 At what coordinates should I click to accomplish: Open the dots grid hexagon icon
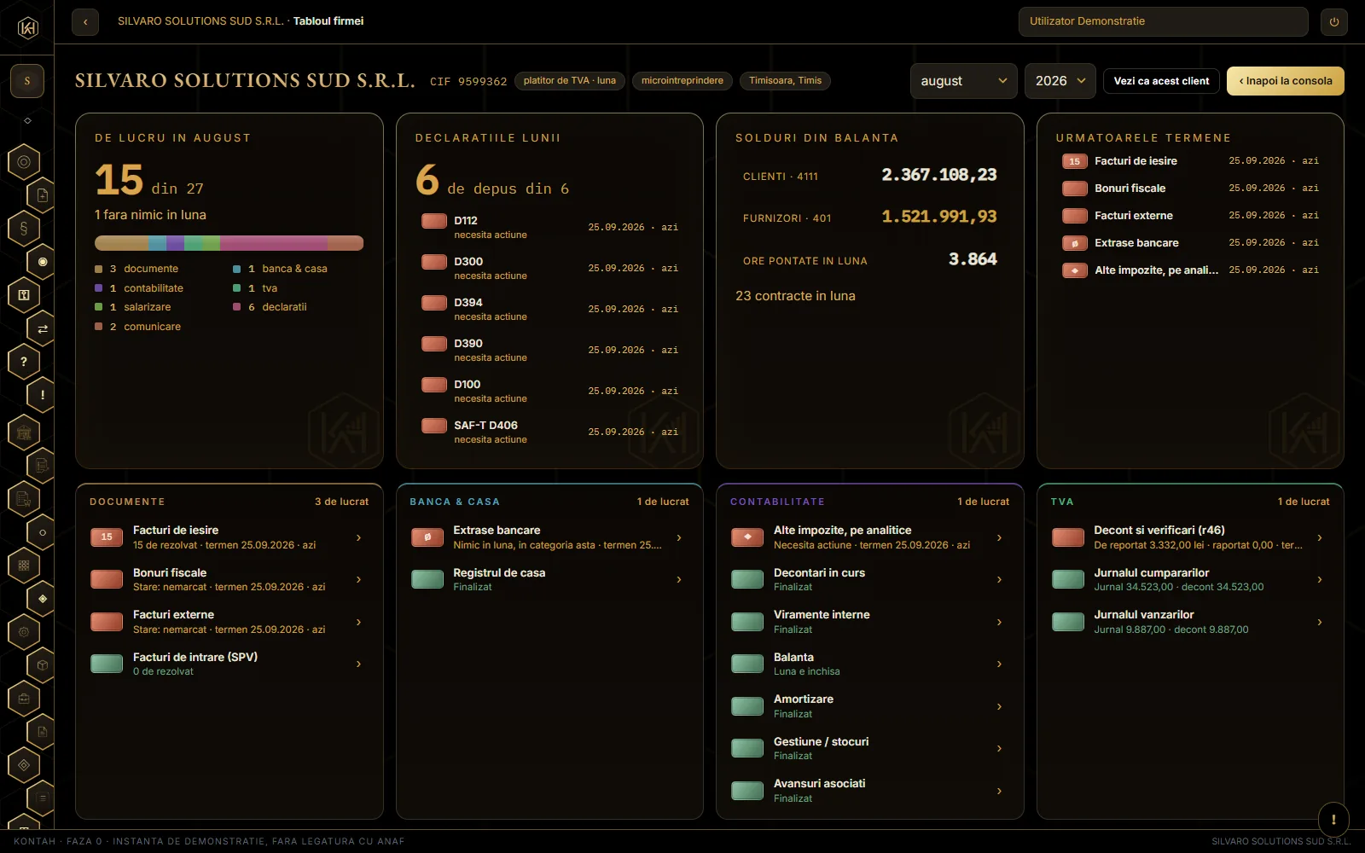(24, 565)
